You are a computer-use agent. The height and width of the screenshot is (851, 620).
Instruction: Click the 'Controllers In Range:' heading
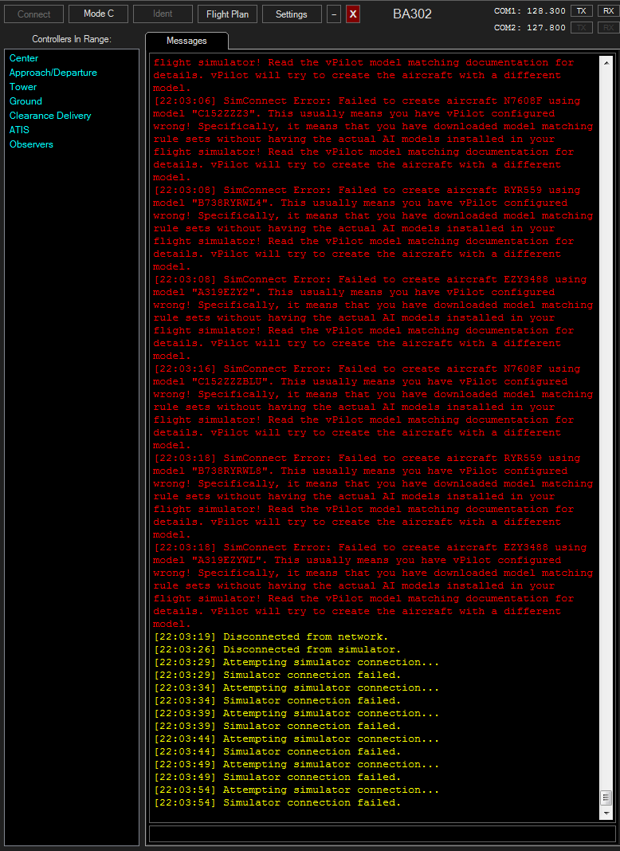(72, 39)
